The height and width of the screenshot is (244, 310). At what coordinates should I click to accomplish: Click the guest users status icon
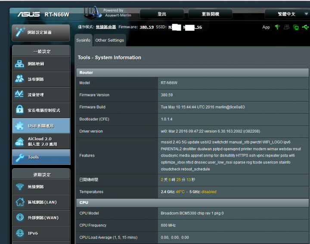286,27
